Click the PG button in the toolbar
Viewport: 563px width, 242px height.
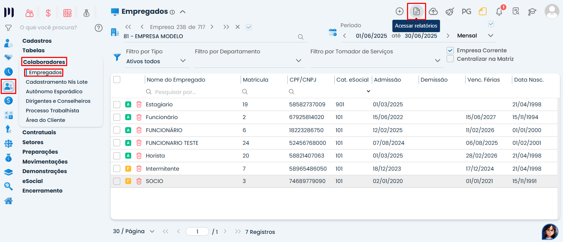coord(466,12)
